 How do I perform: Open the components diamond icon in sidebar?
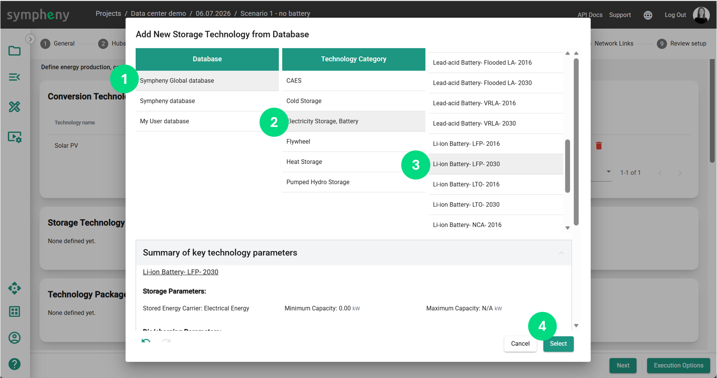coord(14,288)
